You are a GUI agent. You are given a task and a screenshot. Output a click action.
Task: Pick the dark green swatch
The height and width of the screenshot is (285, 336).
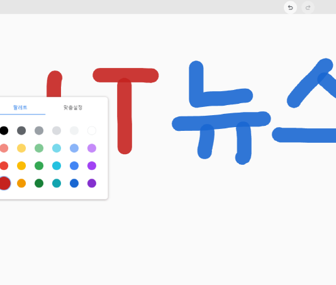39,183
